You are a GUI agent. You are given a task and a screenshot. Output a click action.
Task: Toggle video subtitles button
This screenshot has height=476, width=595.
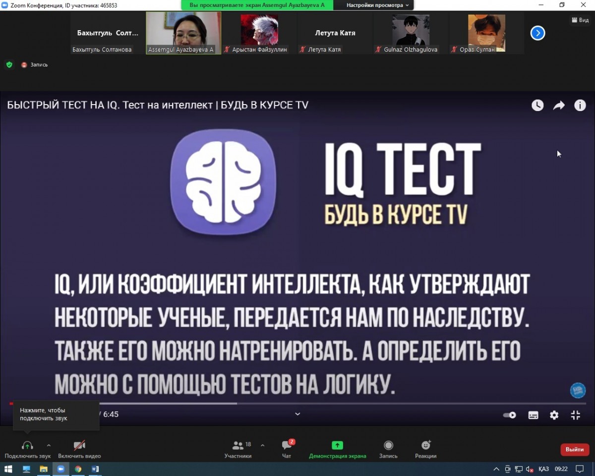[533, 416]
